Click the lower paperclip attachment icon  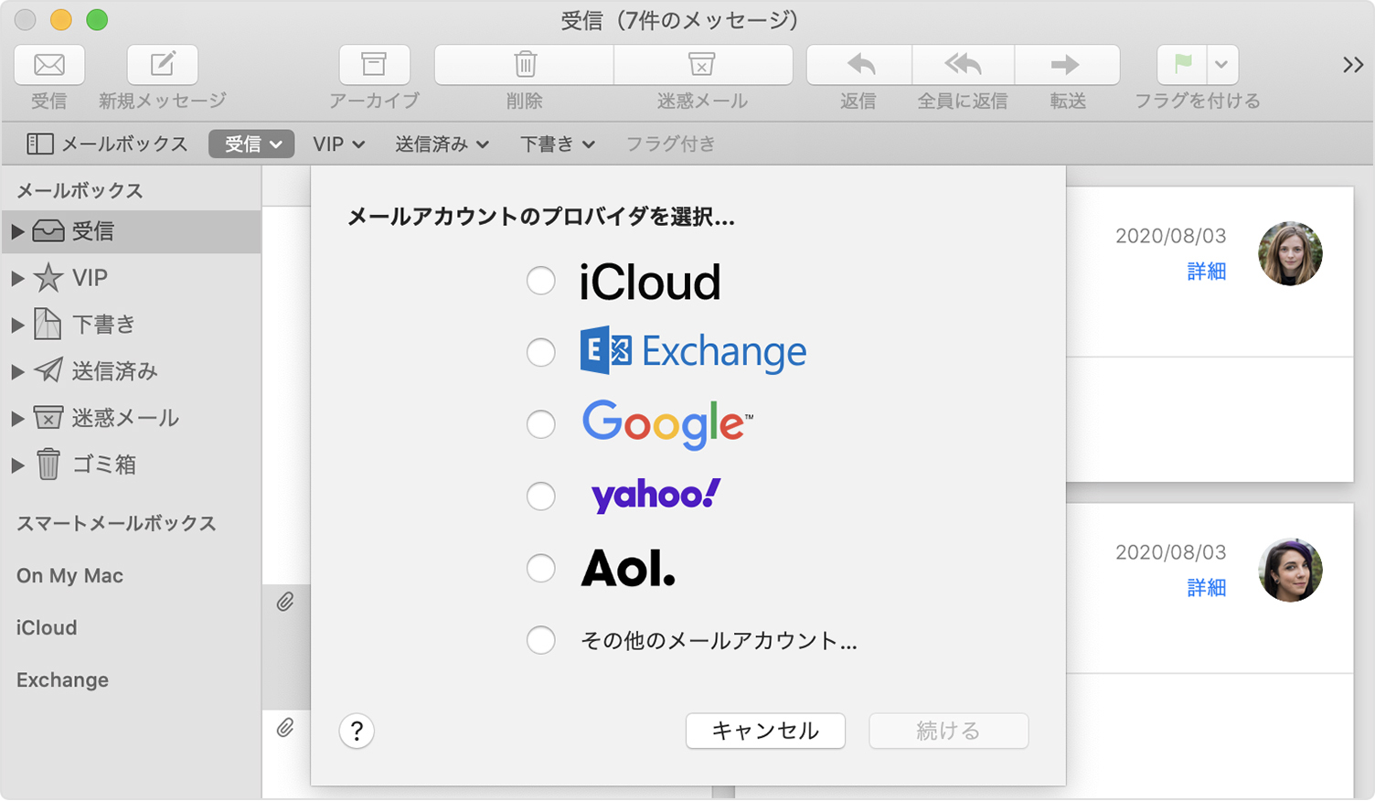pos(285,728)
